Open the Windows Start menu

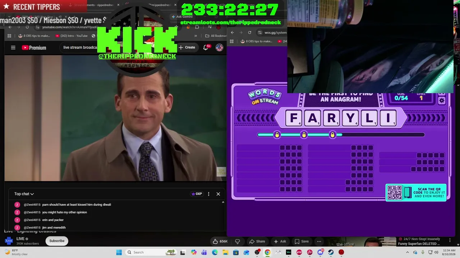[x=119, y=252]
